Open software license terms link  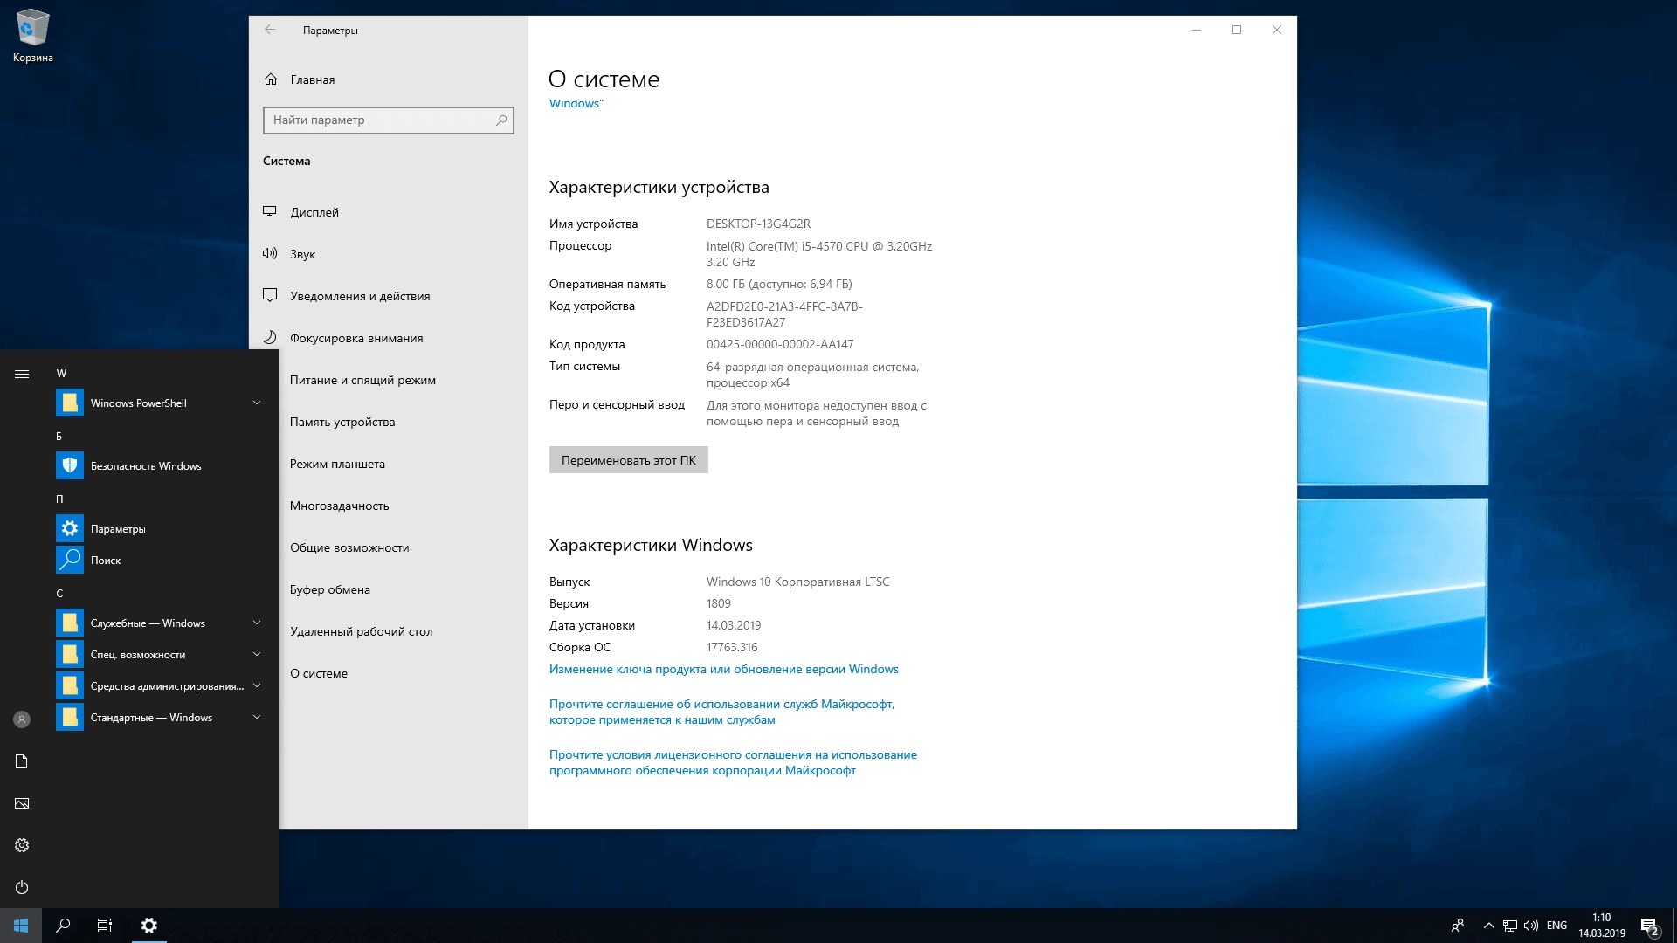(x=733, y=762)
